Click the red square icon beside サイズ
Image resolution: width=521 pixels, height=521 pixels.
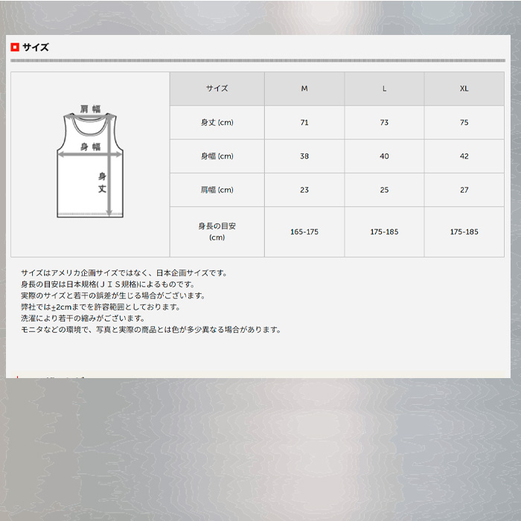(15, 47)
